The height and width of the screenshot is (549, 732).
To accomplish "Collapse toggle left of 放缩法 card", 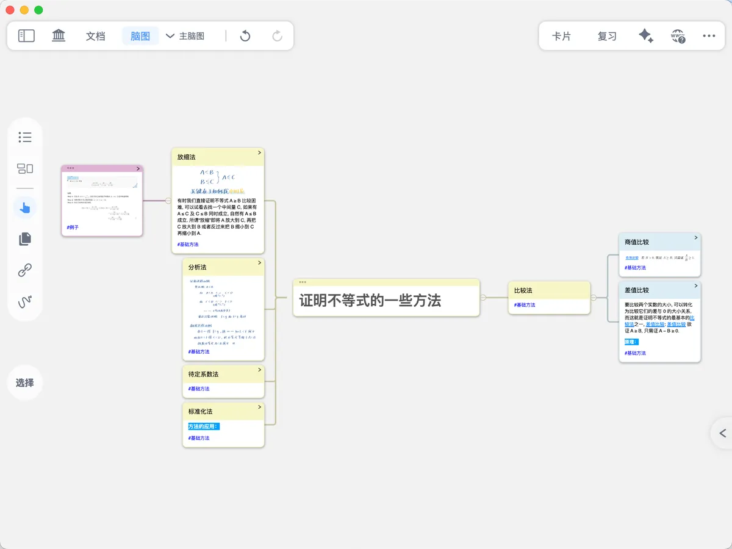I will click(168, 200).
